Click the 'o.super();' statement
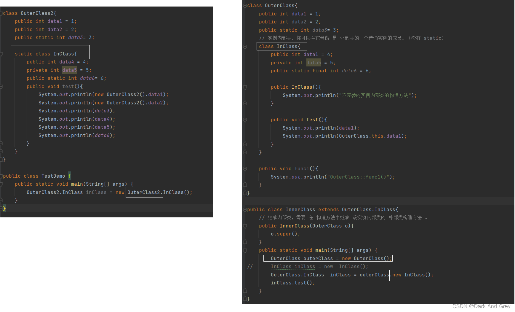The image size is (515, 312). [x=285, y=234]
